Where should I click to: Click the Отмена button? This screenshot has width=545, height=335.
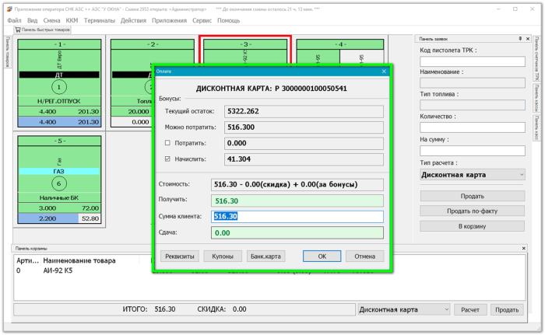pyautogui.click(x=364, y=256)
